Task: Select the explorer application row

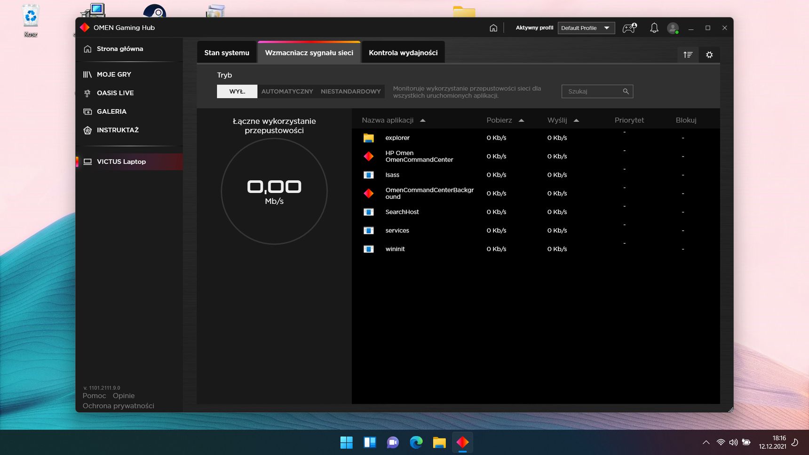Action: click(x=536, y=138)
